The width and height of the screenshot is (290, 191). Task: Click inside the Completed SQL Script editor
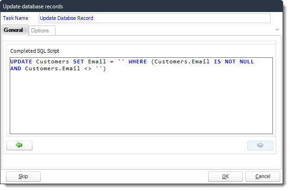[x=142, y=97]
